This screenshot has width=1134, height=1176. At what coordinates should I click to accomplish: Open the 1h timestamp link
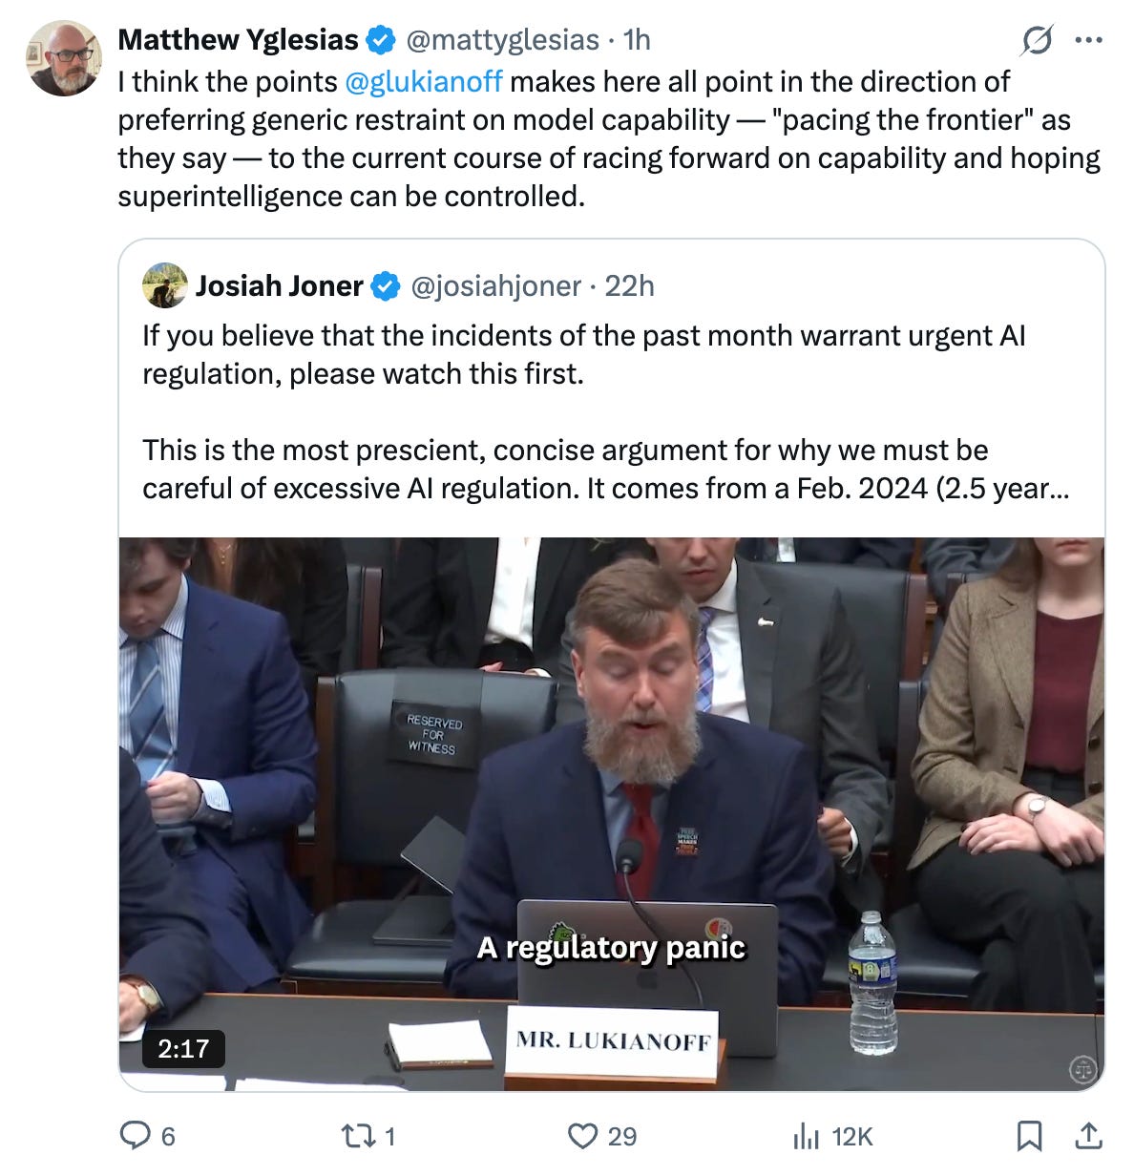point(637,40)
